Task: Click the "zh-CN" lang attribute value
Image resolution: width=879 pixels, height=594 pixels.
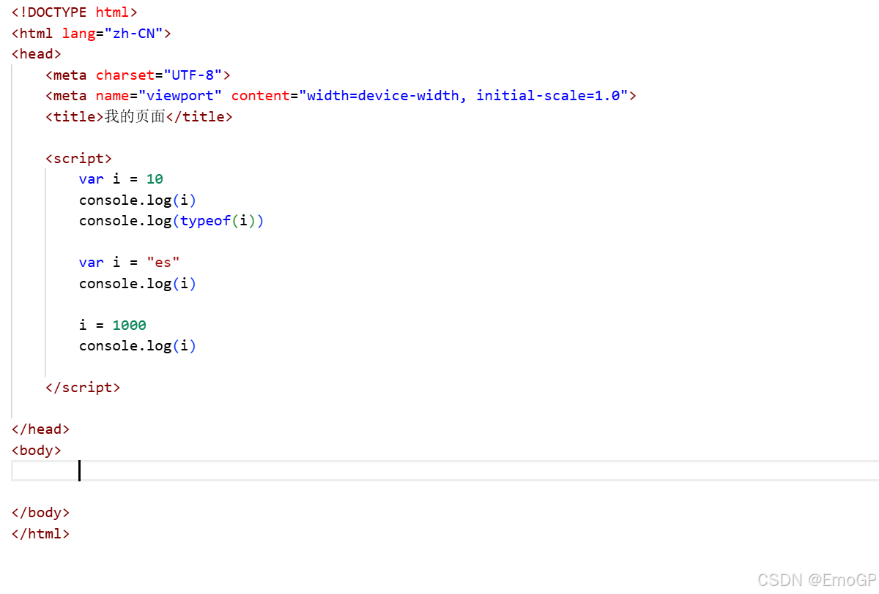Action: tap(133, 33)
